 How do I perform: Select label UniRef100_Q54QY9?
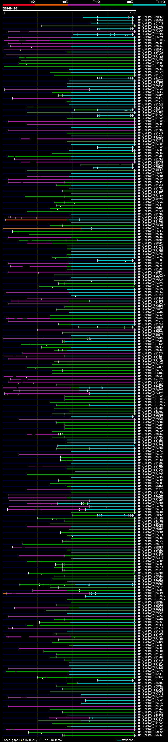tap(151, 101)
